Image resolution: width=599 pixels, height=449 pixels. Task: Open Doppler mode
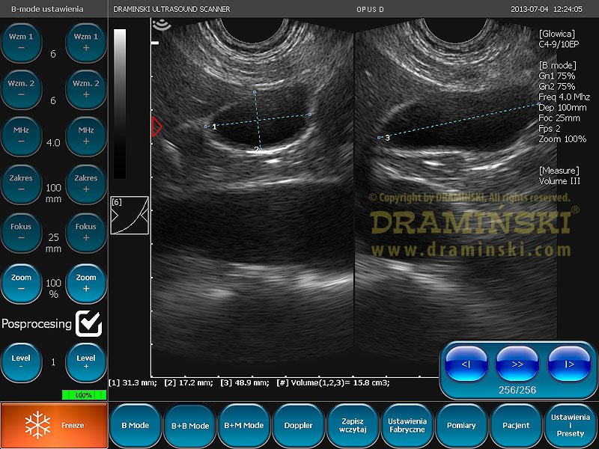[298, 425]
